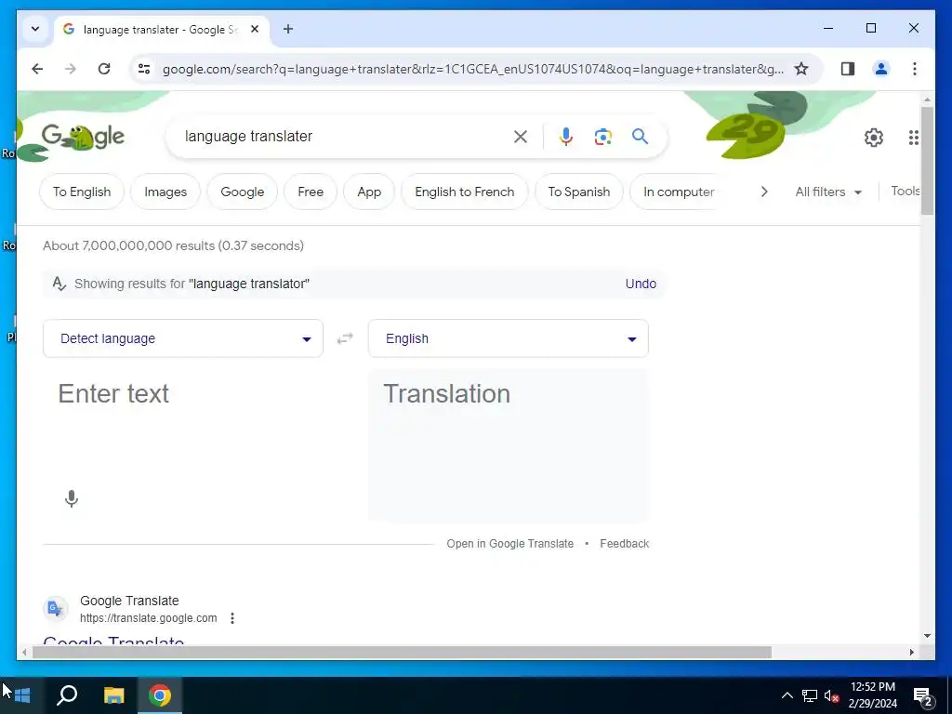Click the Chrome back arrow
952x714 pixels.
click(37, 69)
